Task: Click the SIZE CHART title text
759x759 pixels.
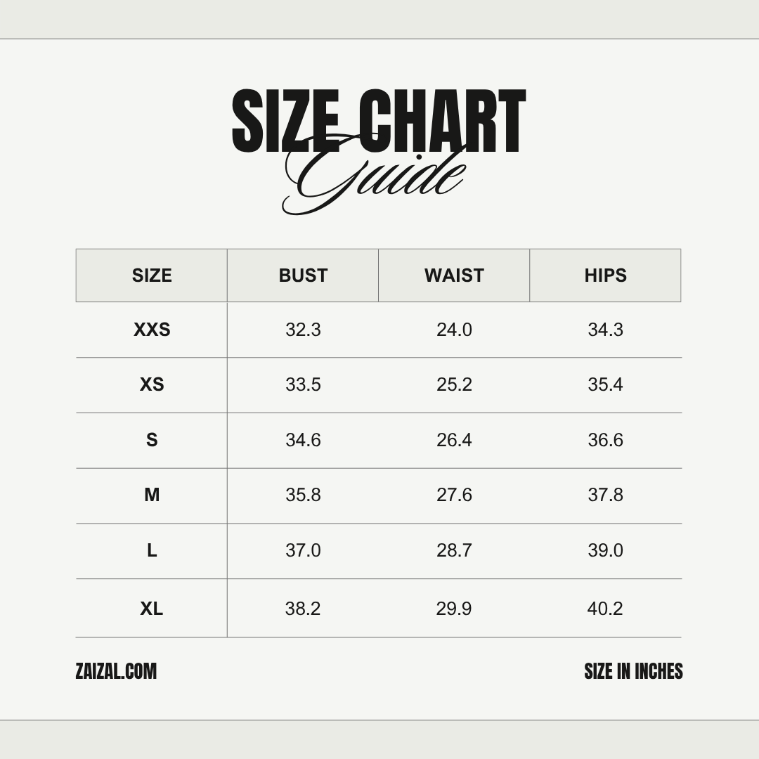Action: 379,121
